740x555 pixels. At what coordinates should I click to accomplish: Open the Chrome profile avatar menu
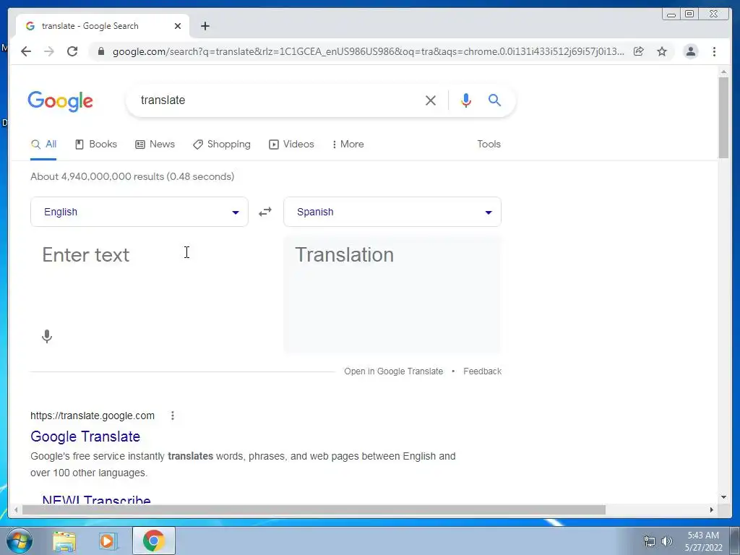point(690,51)
